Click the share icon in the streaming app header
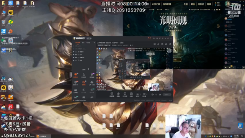The image size is (245, 138). pos(170,44)
